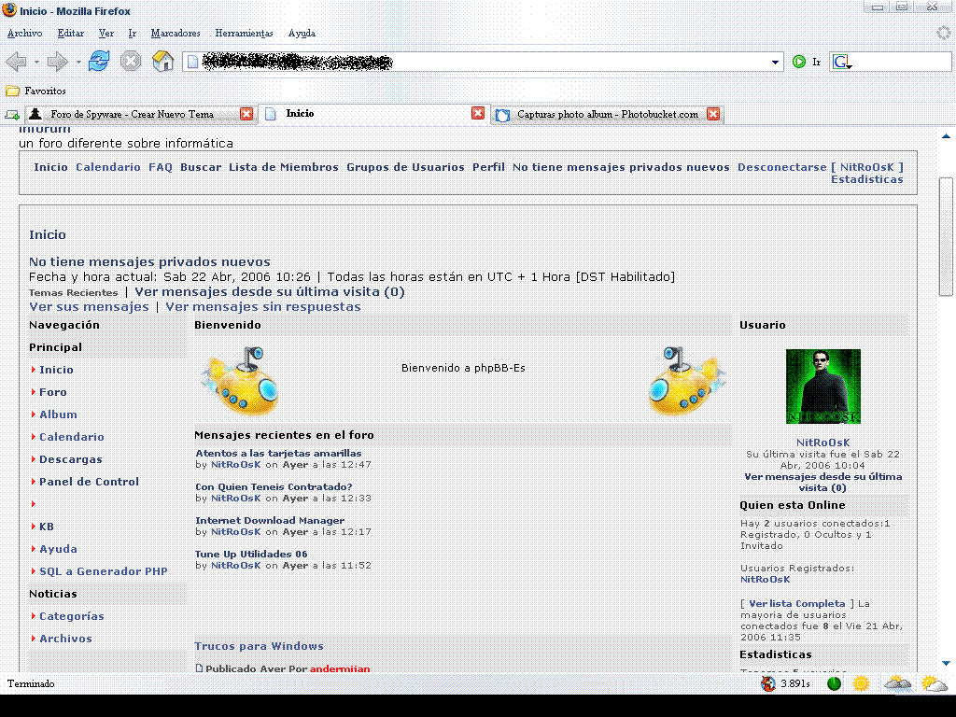Click Ver sus mensajes link
The height and width of the screenshot is (717, 956).
click(x=89, y=306)
